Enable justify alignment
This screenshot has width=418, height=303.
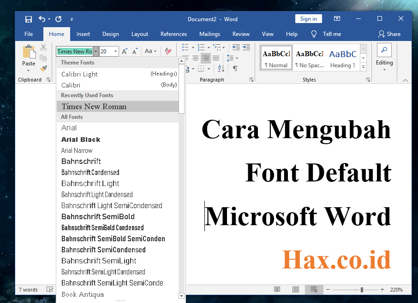tap(216, 58)
